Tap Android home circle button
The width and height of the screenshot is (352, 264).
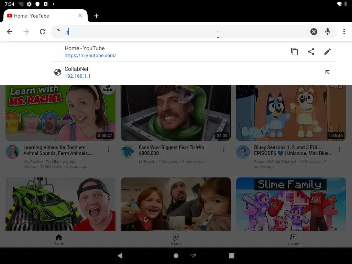click(x=176, y=256)
